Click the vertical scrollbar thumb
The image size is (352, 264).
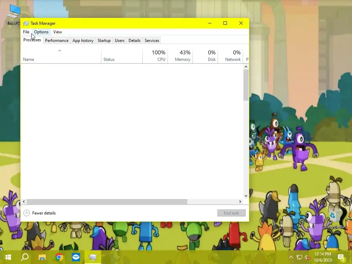click(x=246, y=85)
